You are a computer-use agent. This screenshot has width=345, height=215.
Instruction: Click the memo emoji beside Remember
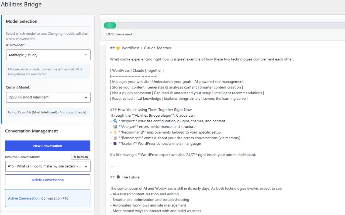click(115, 138)
